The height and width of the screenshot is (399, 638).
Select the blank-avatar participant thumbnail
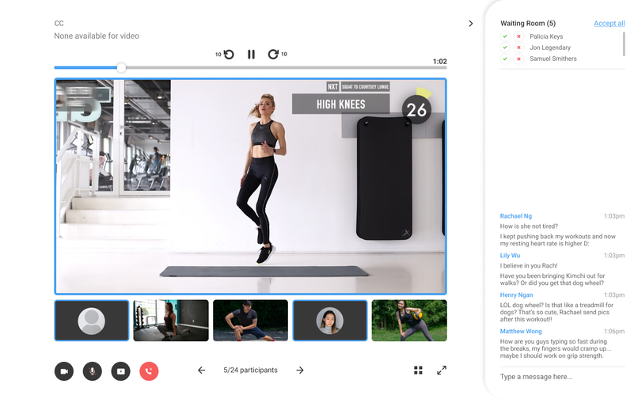point(92,321)
